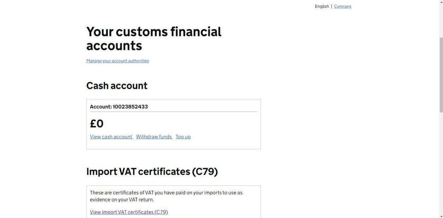Click the cash account number 10023852433
Viewport: 443px width, 218px height.
130,107
